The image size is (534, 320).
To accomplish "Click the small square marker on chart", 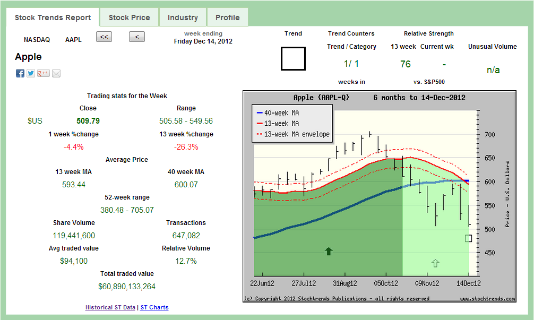I will point(469,238).
